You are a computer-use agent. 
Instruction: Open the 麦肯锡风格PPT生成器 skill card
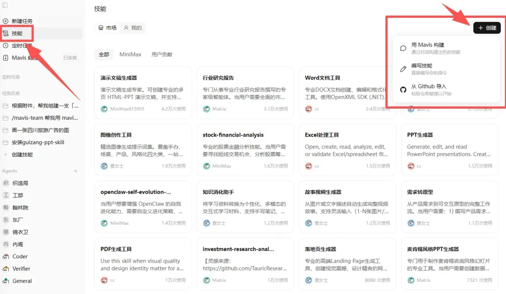click(450, 264)
